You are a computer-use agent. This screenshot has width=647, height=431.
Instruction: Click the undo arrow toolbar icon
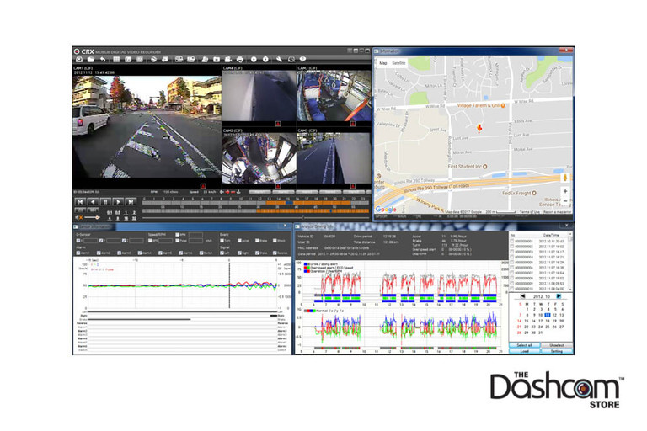(104, 60)
